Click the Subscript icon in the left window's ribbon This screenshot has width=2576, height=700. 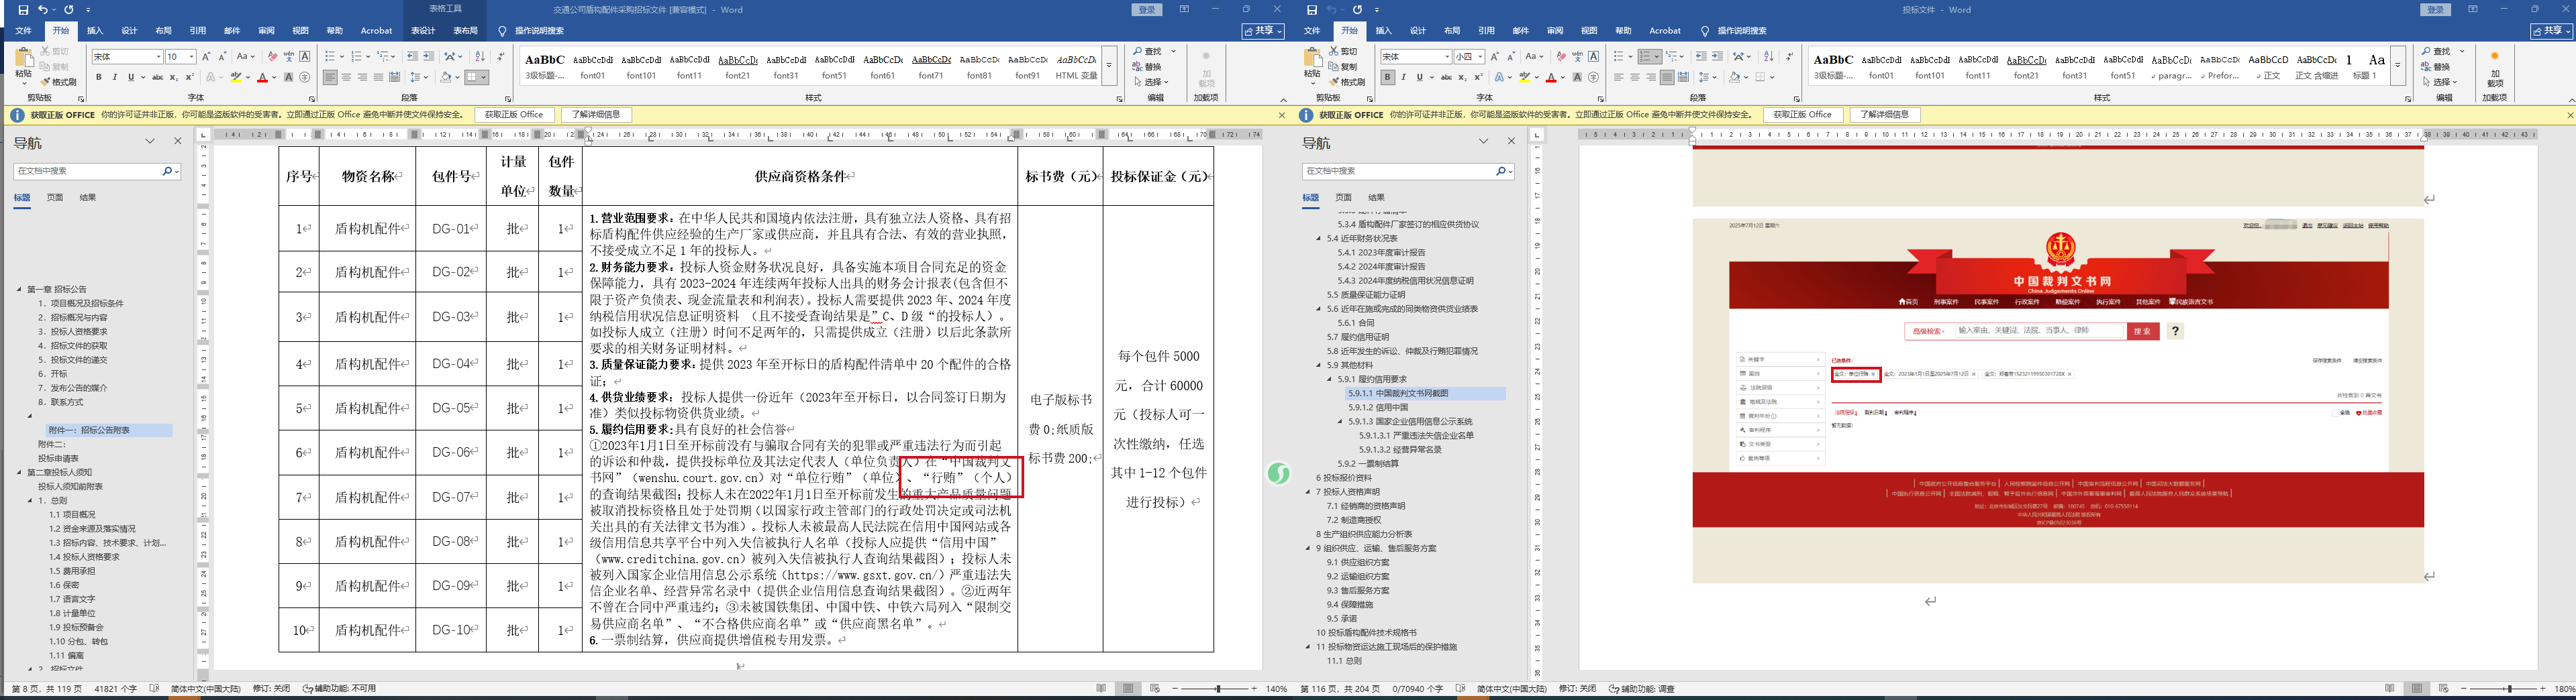click(174, 77)
